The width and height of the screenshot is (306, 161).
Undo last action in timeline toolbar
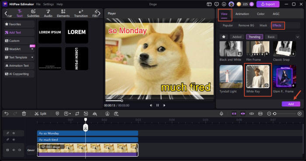coord(7,113)
